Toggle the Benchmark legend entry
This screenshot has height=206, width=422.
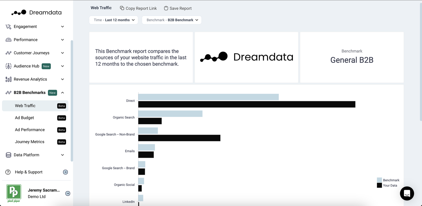388,180
